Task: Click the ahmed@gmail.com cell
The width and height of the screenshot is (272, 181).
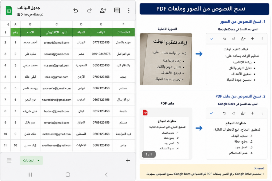Action: point(56,43)
